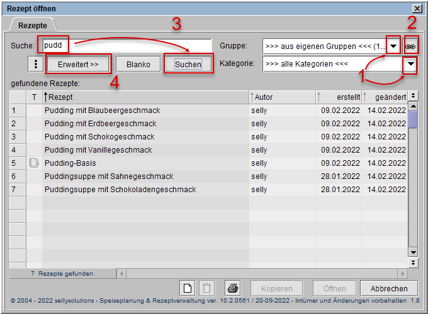
Task: Sort results by Autor column
Action: click(x=280, y=97)
